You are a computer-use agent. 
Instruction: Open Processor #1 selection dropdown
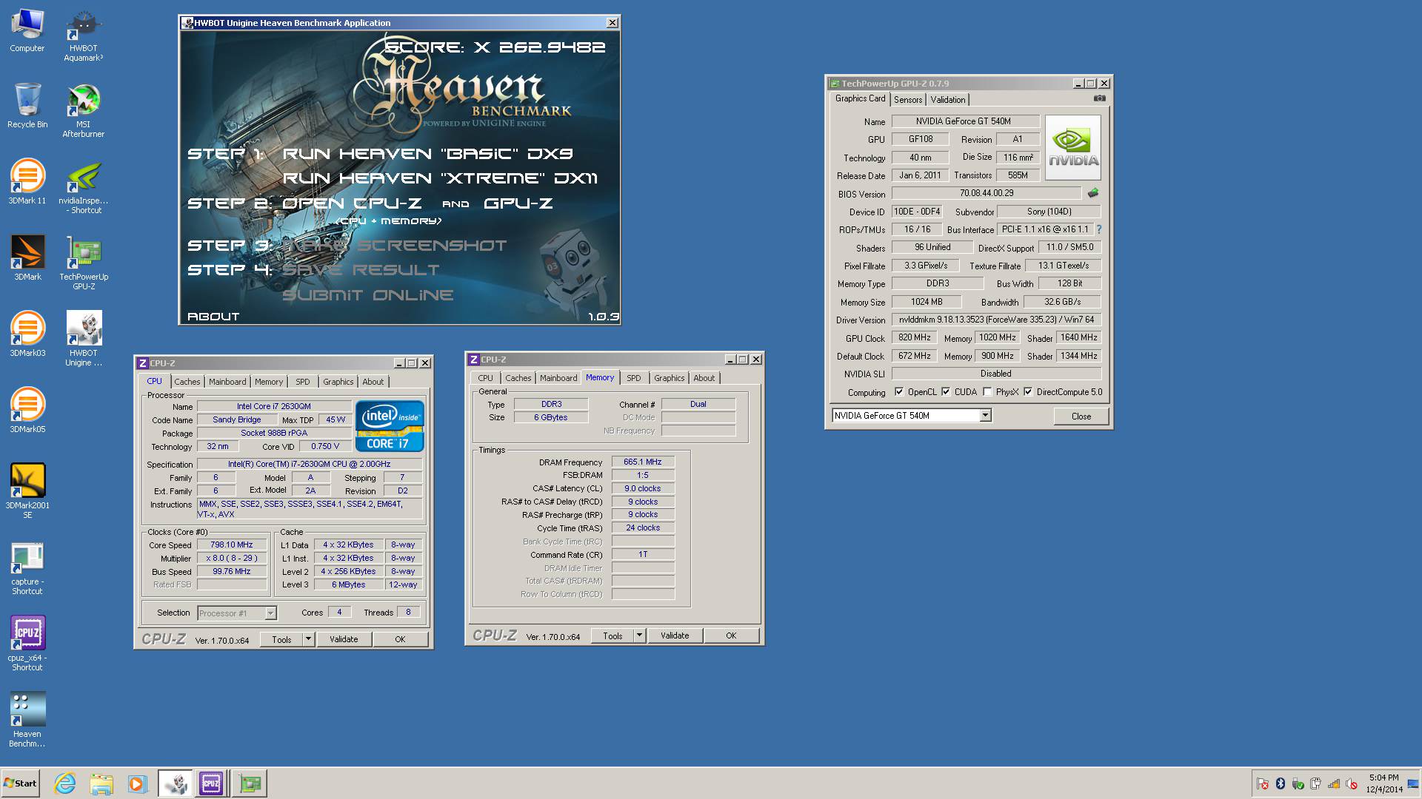[x=270, y=613]
